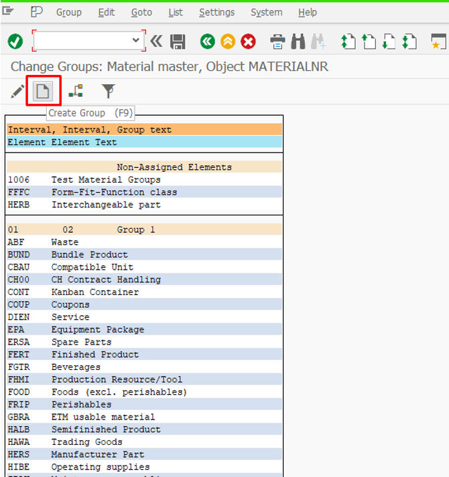Go to first page icon
449x477 pixels.
tap(348, 41)
